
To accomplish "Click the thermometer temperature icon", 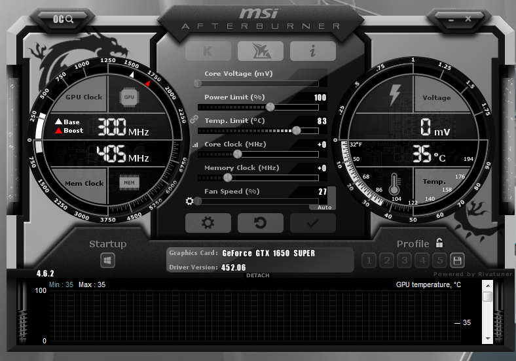I will (394, 184).
